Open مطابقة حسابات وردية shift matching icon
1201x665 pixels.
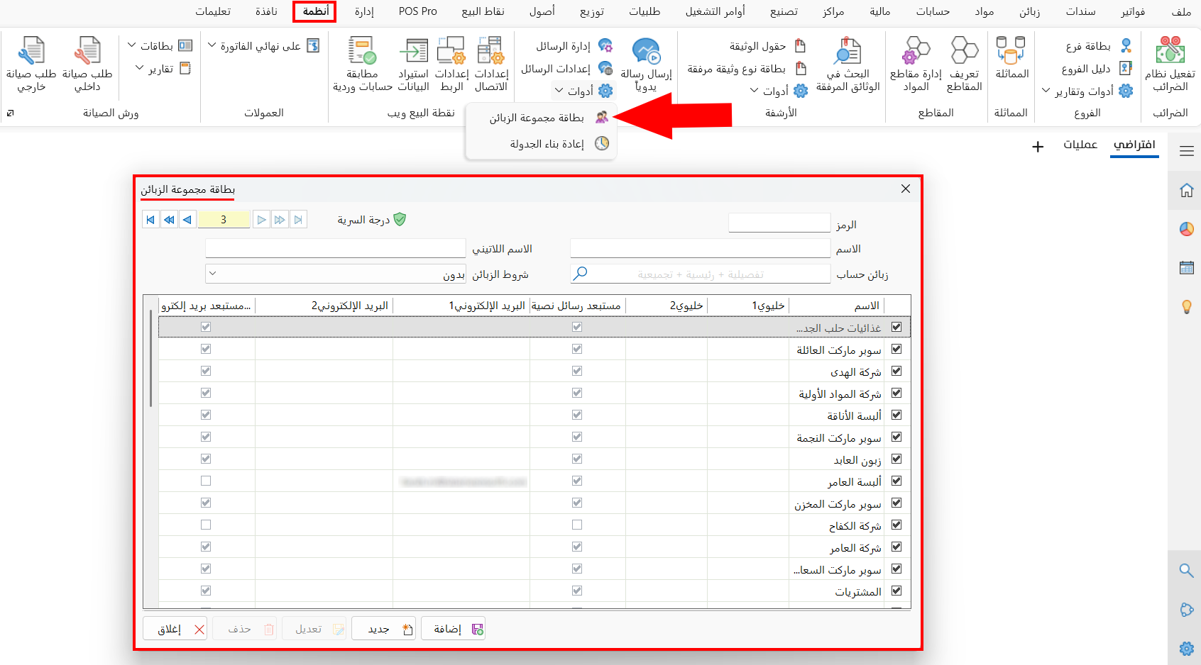pyautogui.click(x=362, y=50)
